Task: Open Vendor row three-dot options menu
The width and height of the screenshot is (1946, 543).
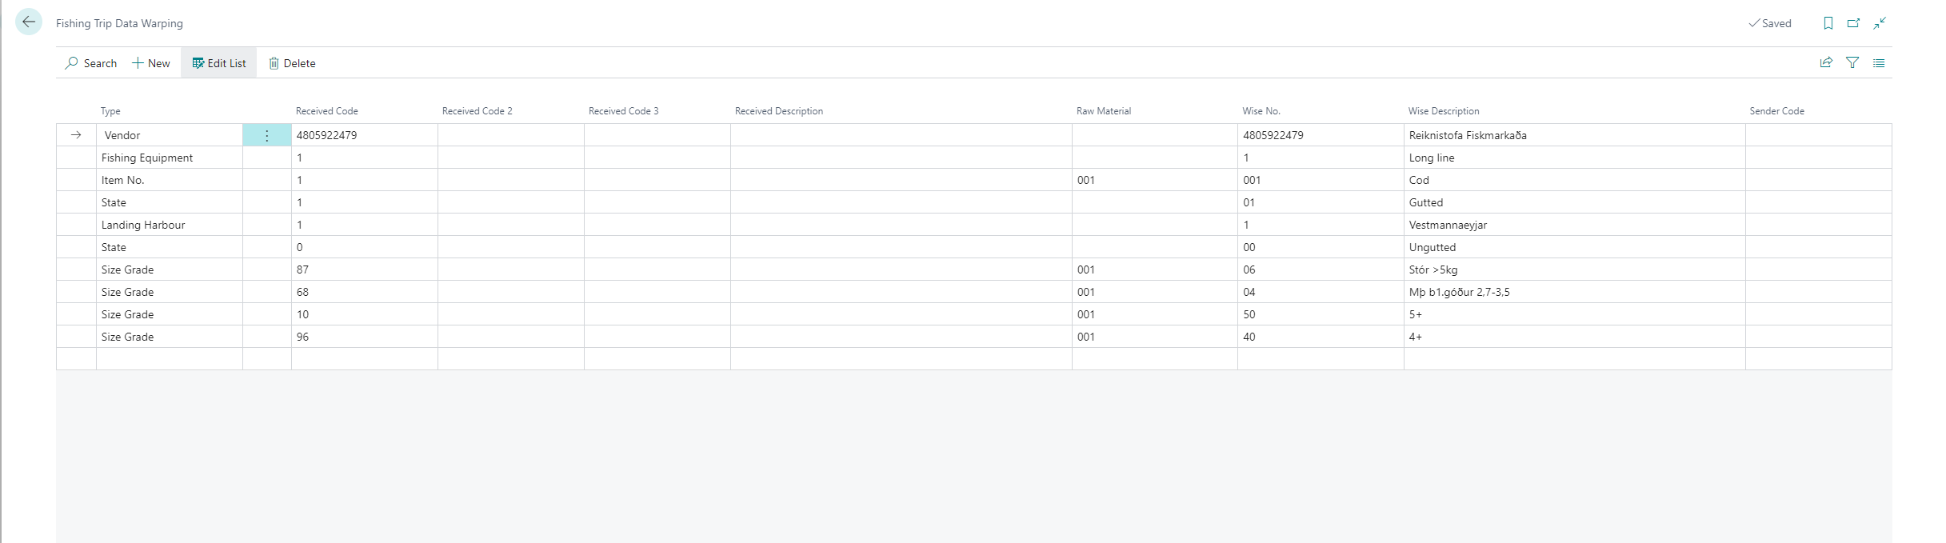Action: (x=267, y=135)
